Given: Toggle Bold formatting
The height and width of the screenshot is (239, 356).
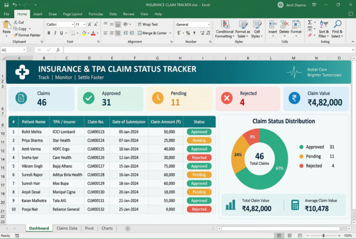Looking at the screenshot, I should tap(49, 33).
